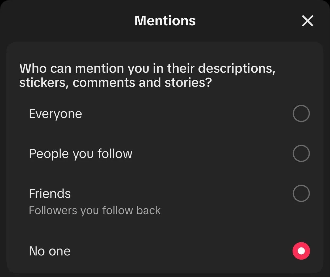Click the Mentions header title

pyautogui.click(x=165, y=21)
